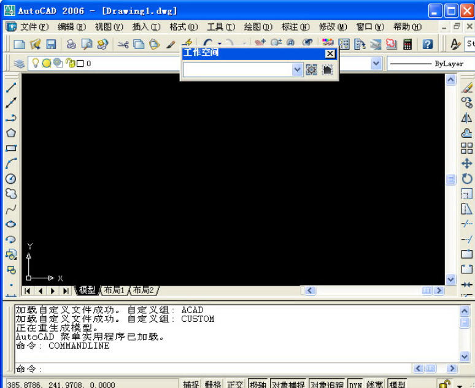This screenshot has width=475, height=388.
Task: Open the 视图(V) menu
Action: [x=109, y=27]
